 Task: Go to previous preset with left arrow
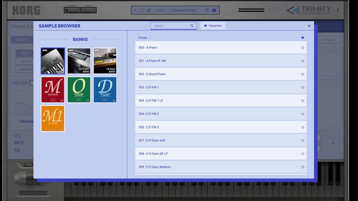click(x=135, y=10)
